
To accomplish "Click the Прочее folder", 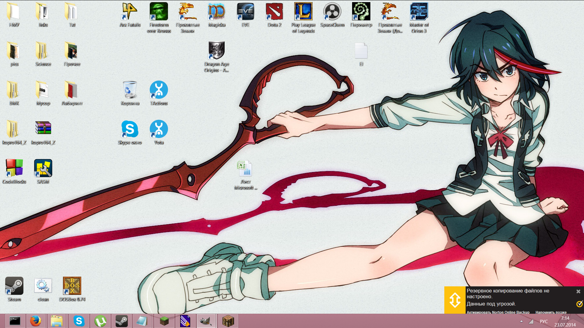I will pyautogui.click(x=72, y=54).
